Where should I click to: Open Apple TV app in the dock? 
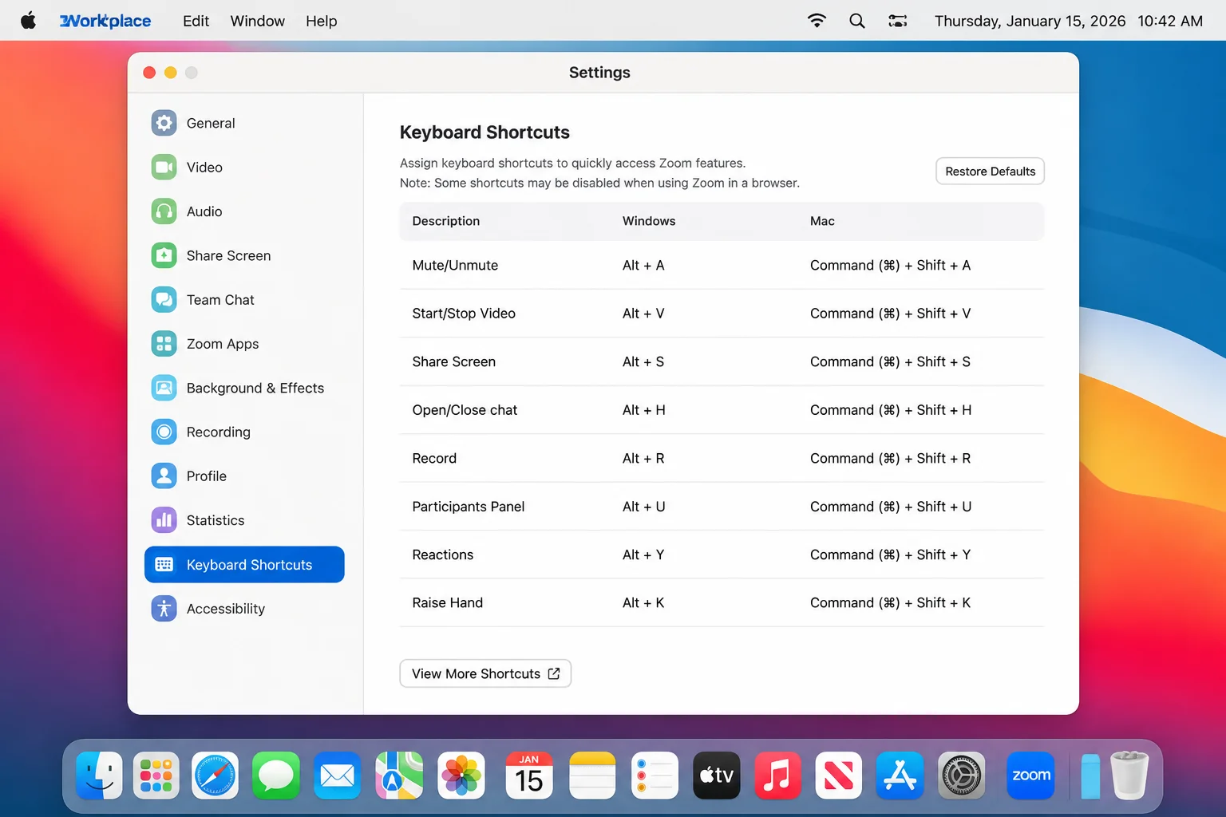pyautogui.click(x=716, y=775)
